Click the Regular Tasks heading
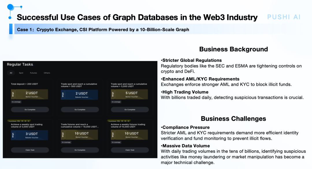This screenshot has width=312, height=169. [x=20, y=64]
